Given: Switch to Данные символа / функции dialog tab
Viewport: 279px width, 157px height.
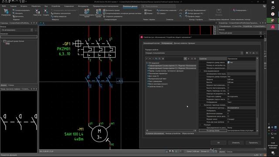Looking at the screenshot, I should [184, 43].
